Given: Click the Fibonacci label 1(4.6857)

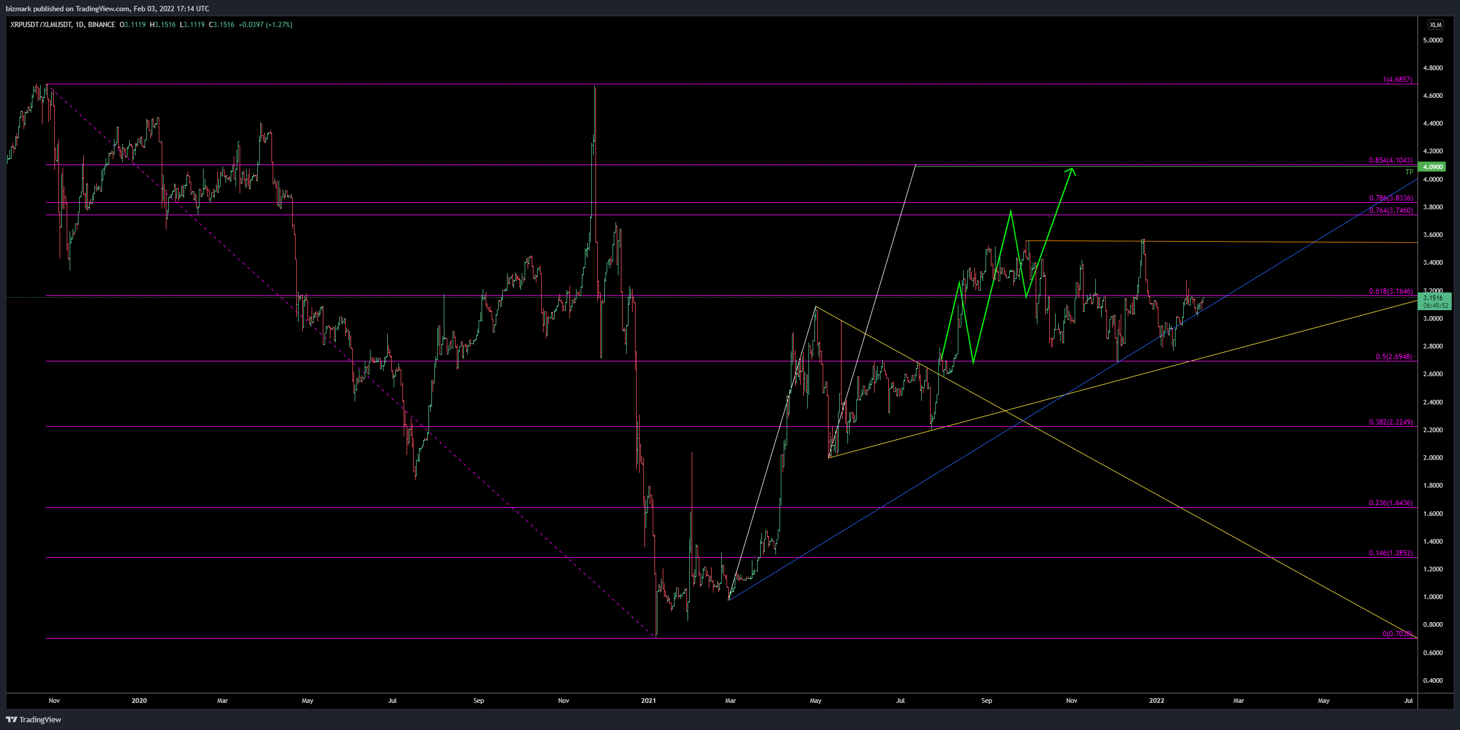Looking at the screenshot, I should point(1397,80).
